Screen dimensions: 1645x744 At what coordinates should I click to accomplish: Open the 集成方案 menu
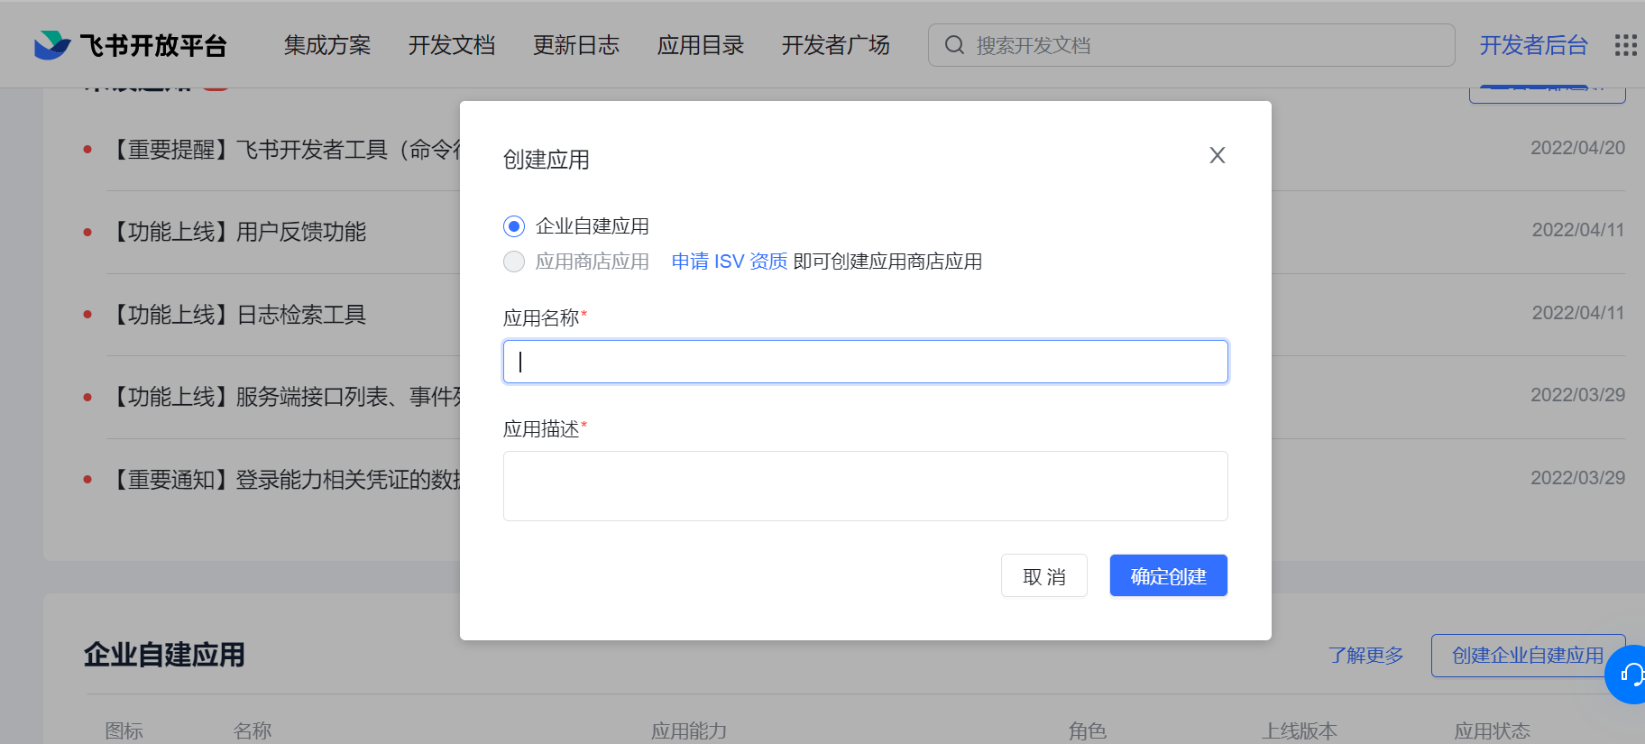(x=327, y=45)
